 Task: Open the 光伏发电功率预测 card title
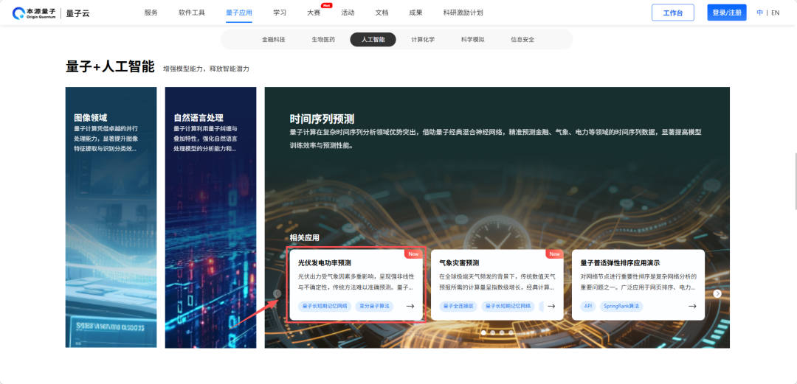(x=325, y=263)
